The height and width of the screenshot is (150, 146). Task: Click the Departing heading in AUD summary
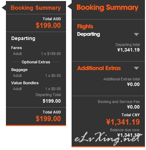click(23, 39)
